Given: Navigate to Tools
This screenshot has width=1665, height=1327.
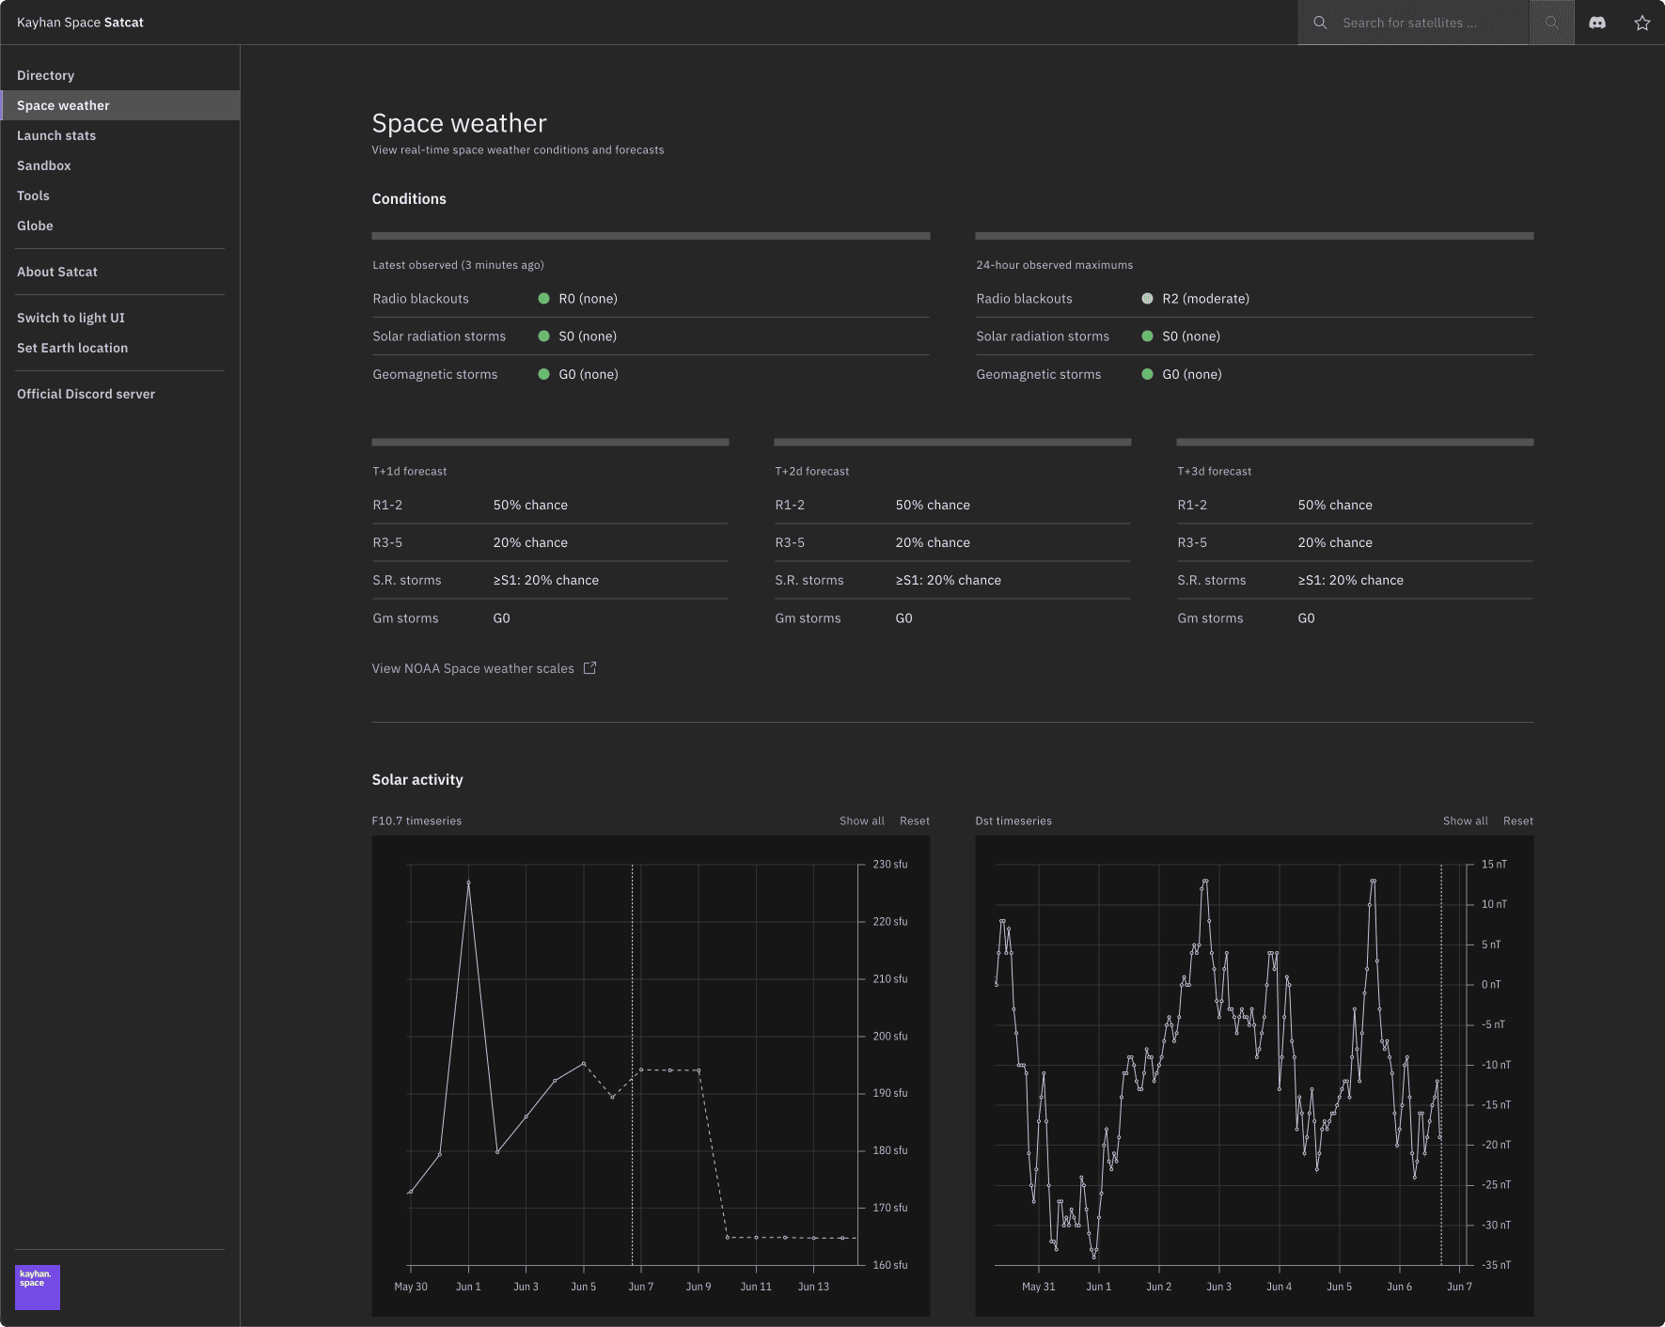Looking at the screenshot, I should (33, 195).
